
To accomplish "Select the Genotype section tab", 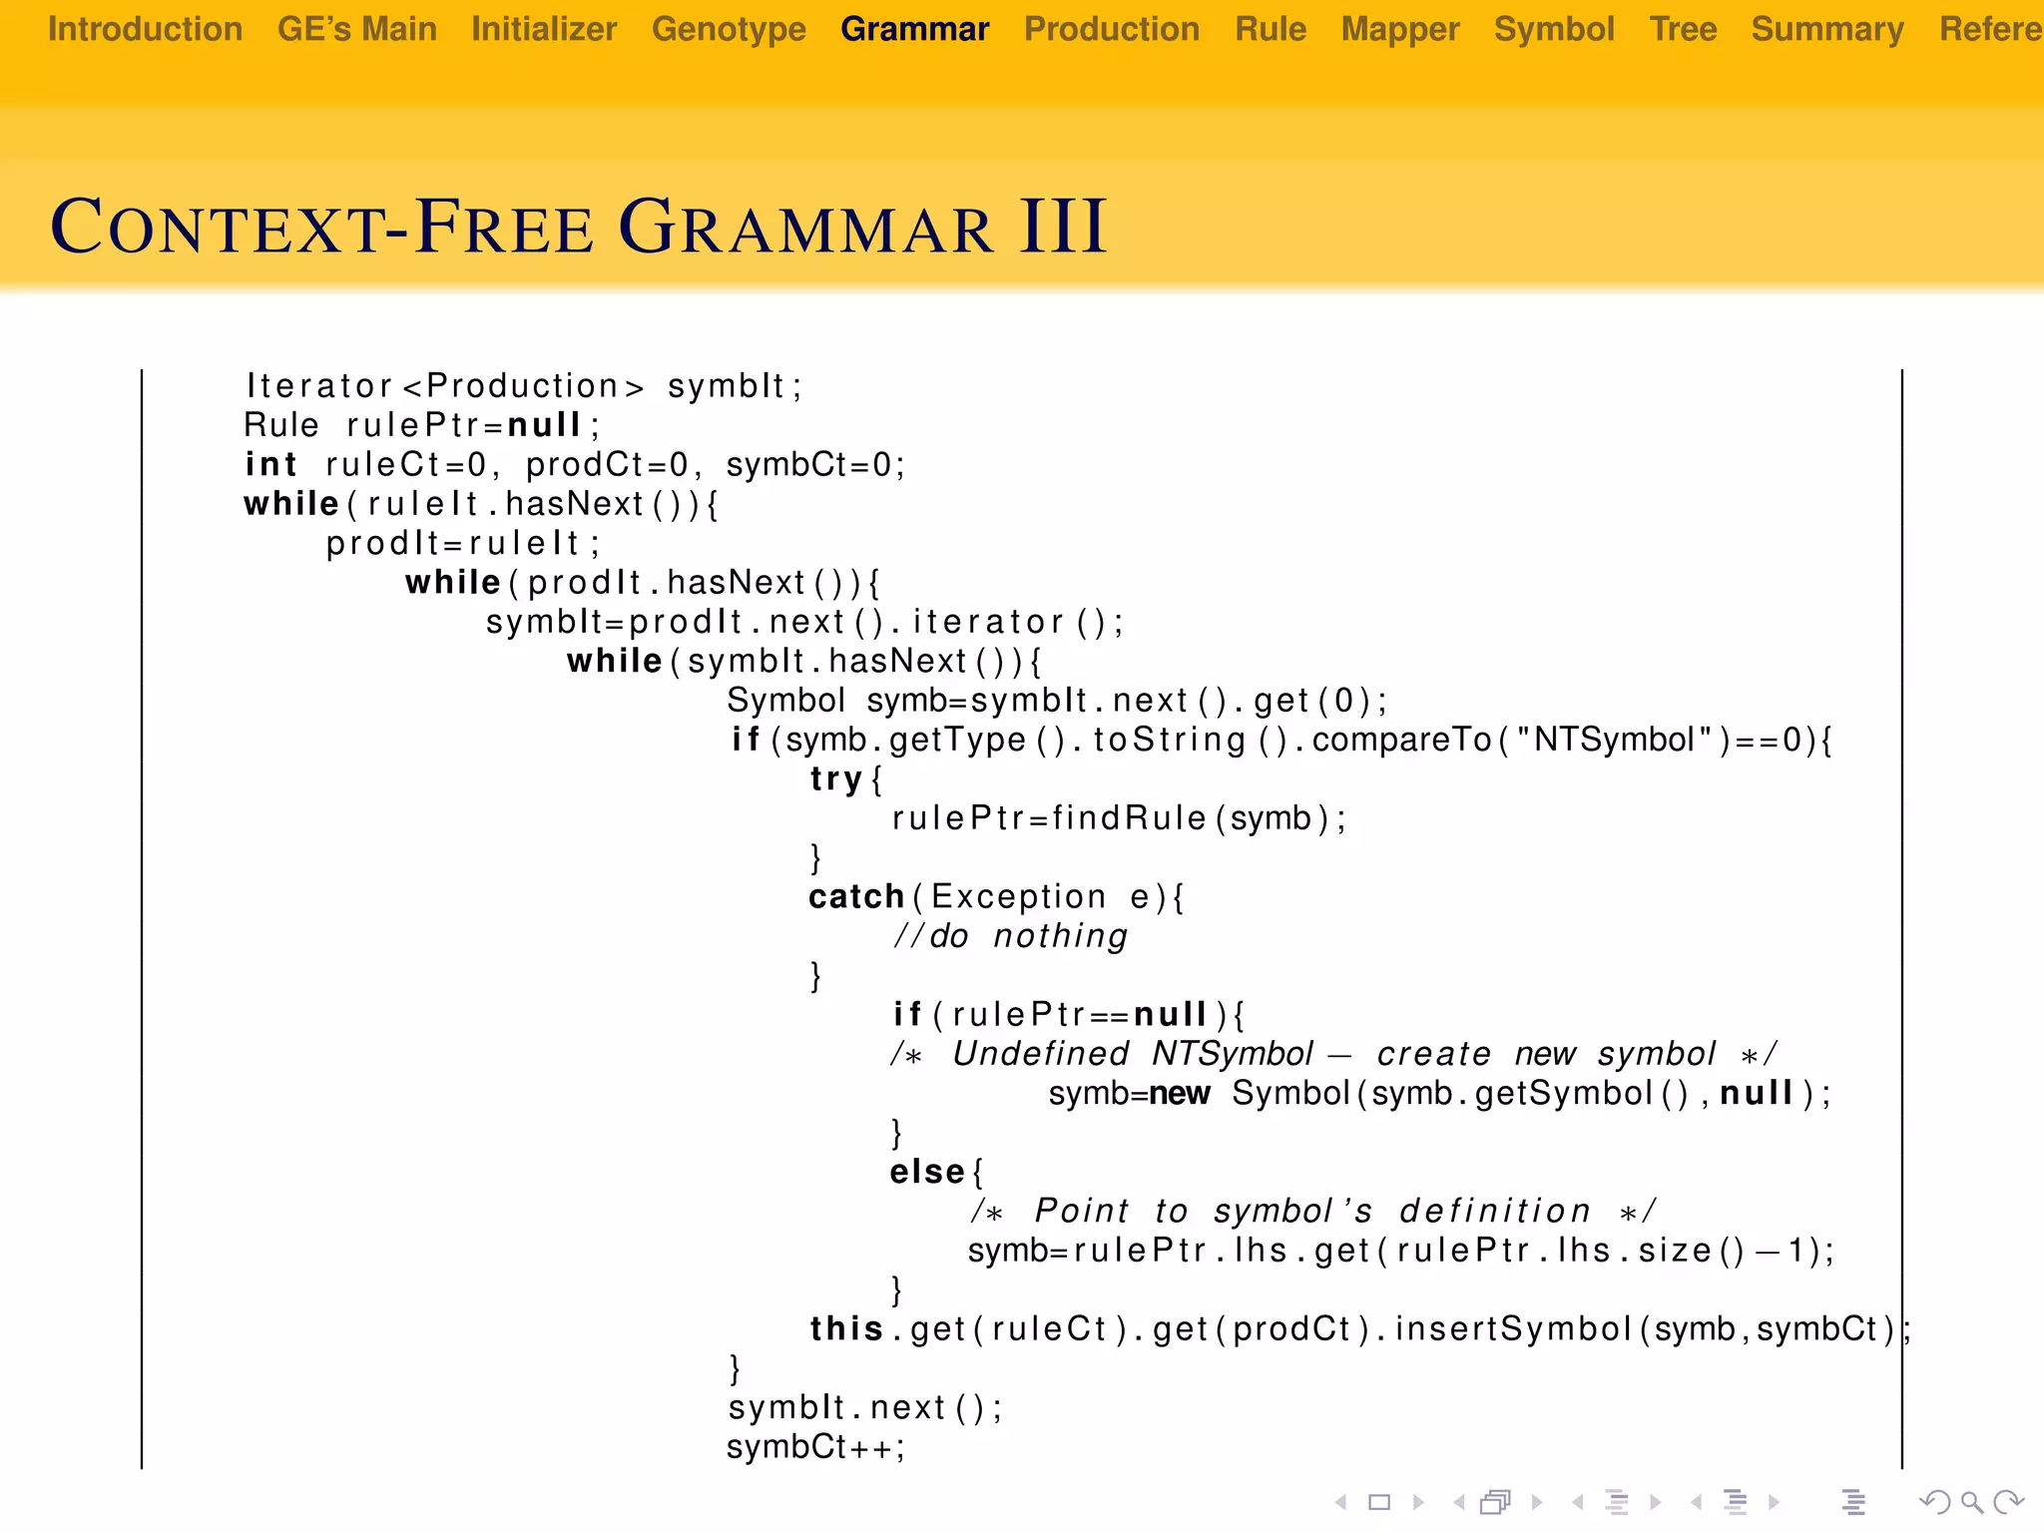I will [729, 29].
